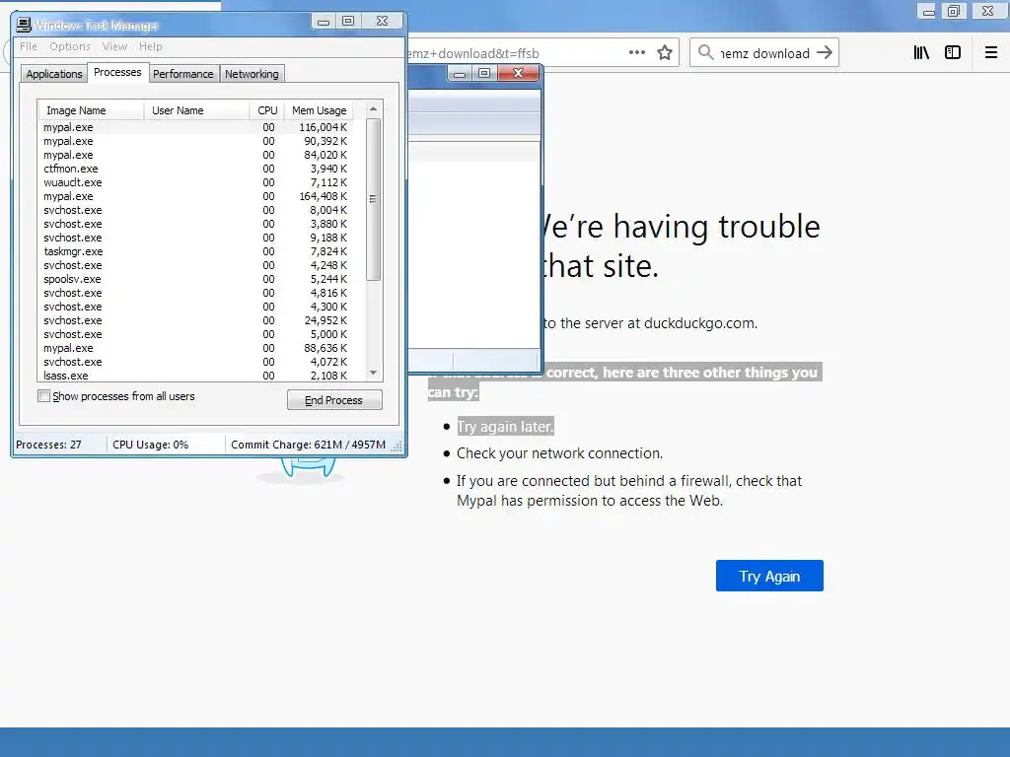This screenshot has height=757, width=1010.
Task: Click the browser search box with 'emz download'
Action: pos(764,53)
